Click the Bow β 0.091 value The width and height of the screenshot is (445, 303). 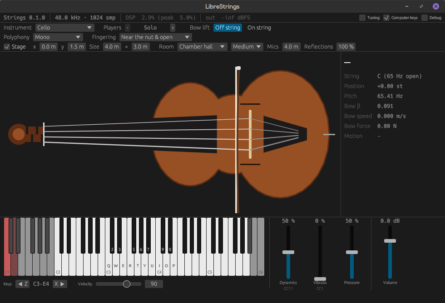[x=385, y=106]
